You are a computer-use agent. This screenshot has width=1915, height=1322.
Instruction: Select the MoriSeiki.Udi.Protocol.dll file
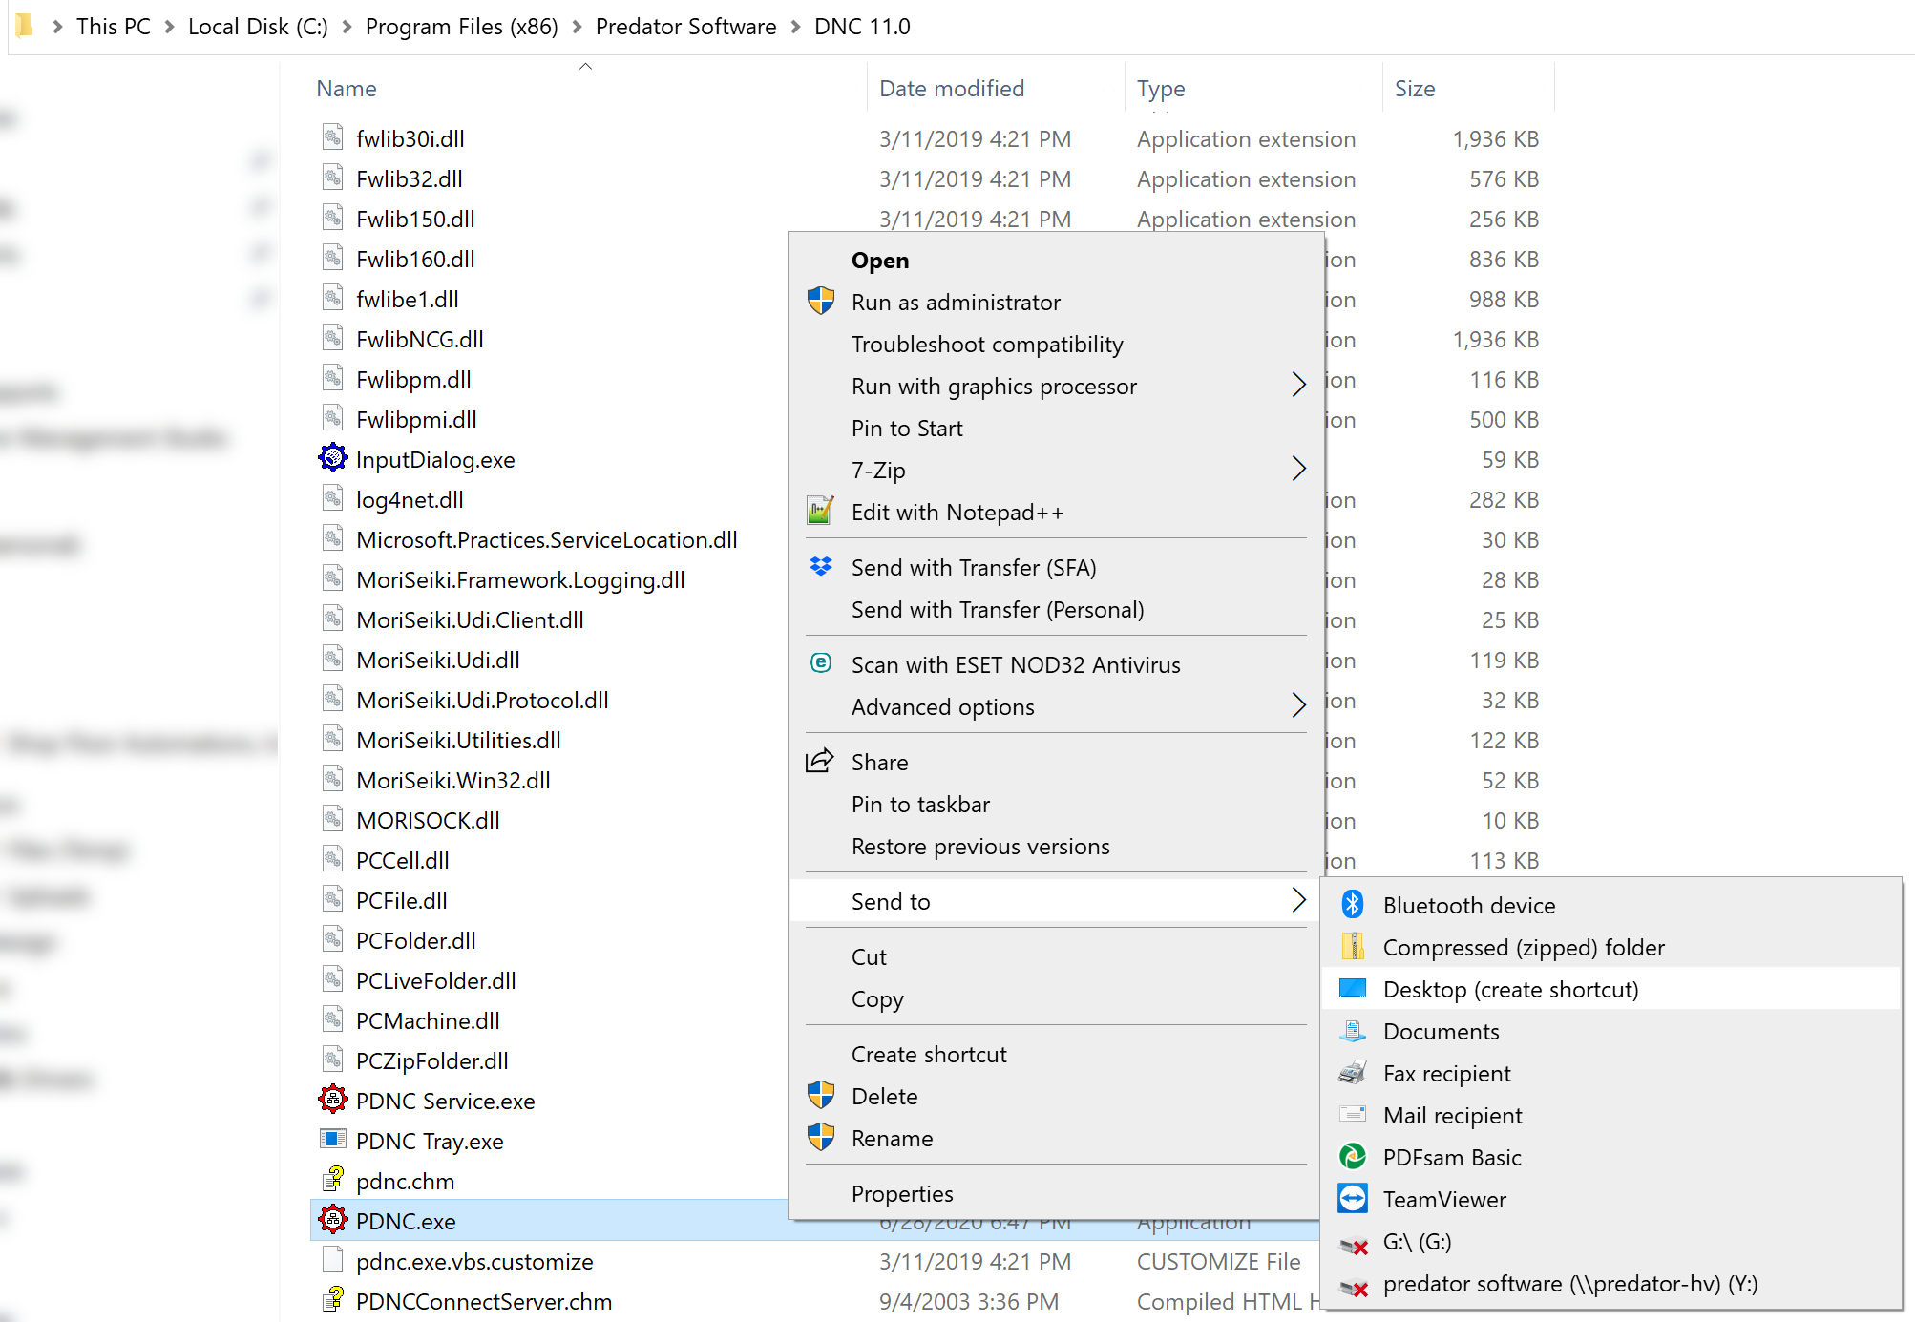click(x=482, y=700)
